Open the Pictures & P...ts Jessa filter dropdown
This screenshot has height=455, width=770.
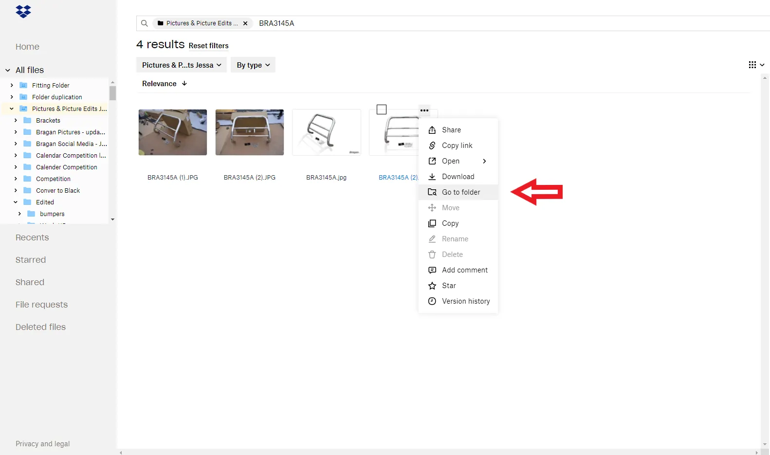point(182,65)
